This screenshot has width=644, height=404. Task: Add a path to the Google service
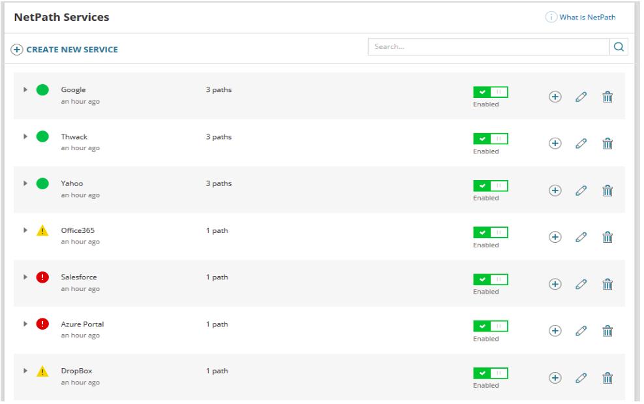555,97
